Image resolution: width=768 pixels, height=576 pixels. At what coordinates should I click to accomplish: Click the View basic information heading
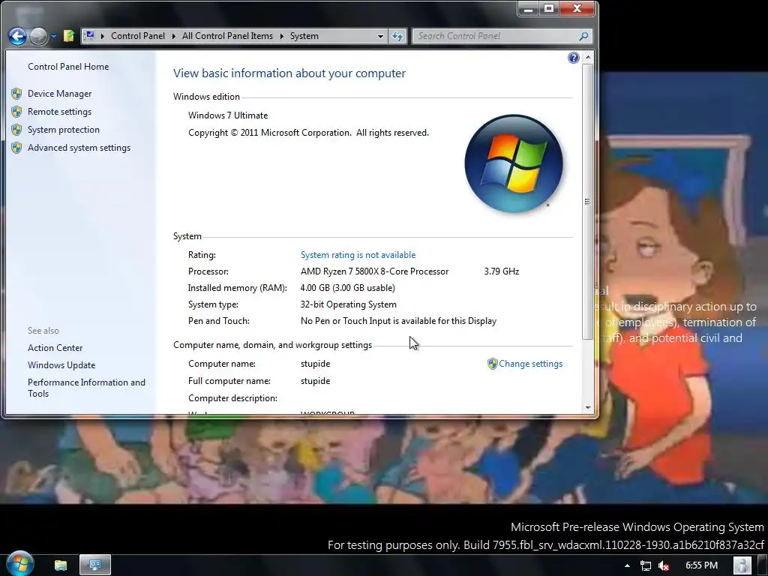point(289,73)
